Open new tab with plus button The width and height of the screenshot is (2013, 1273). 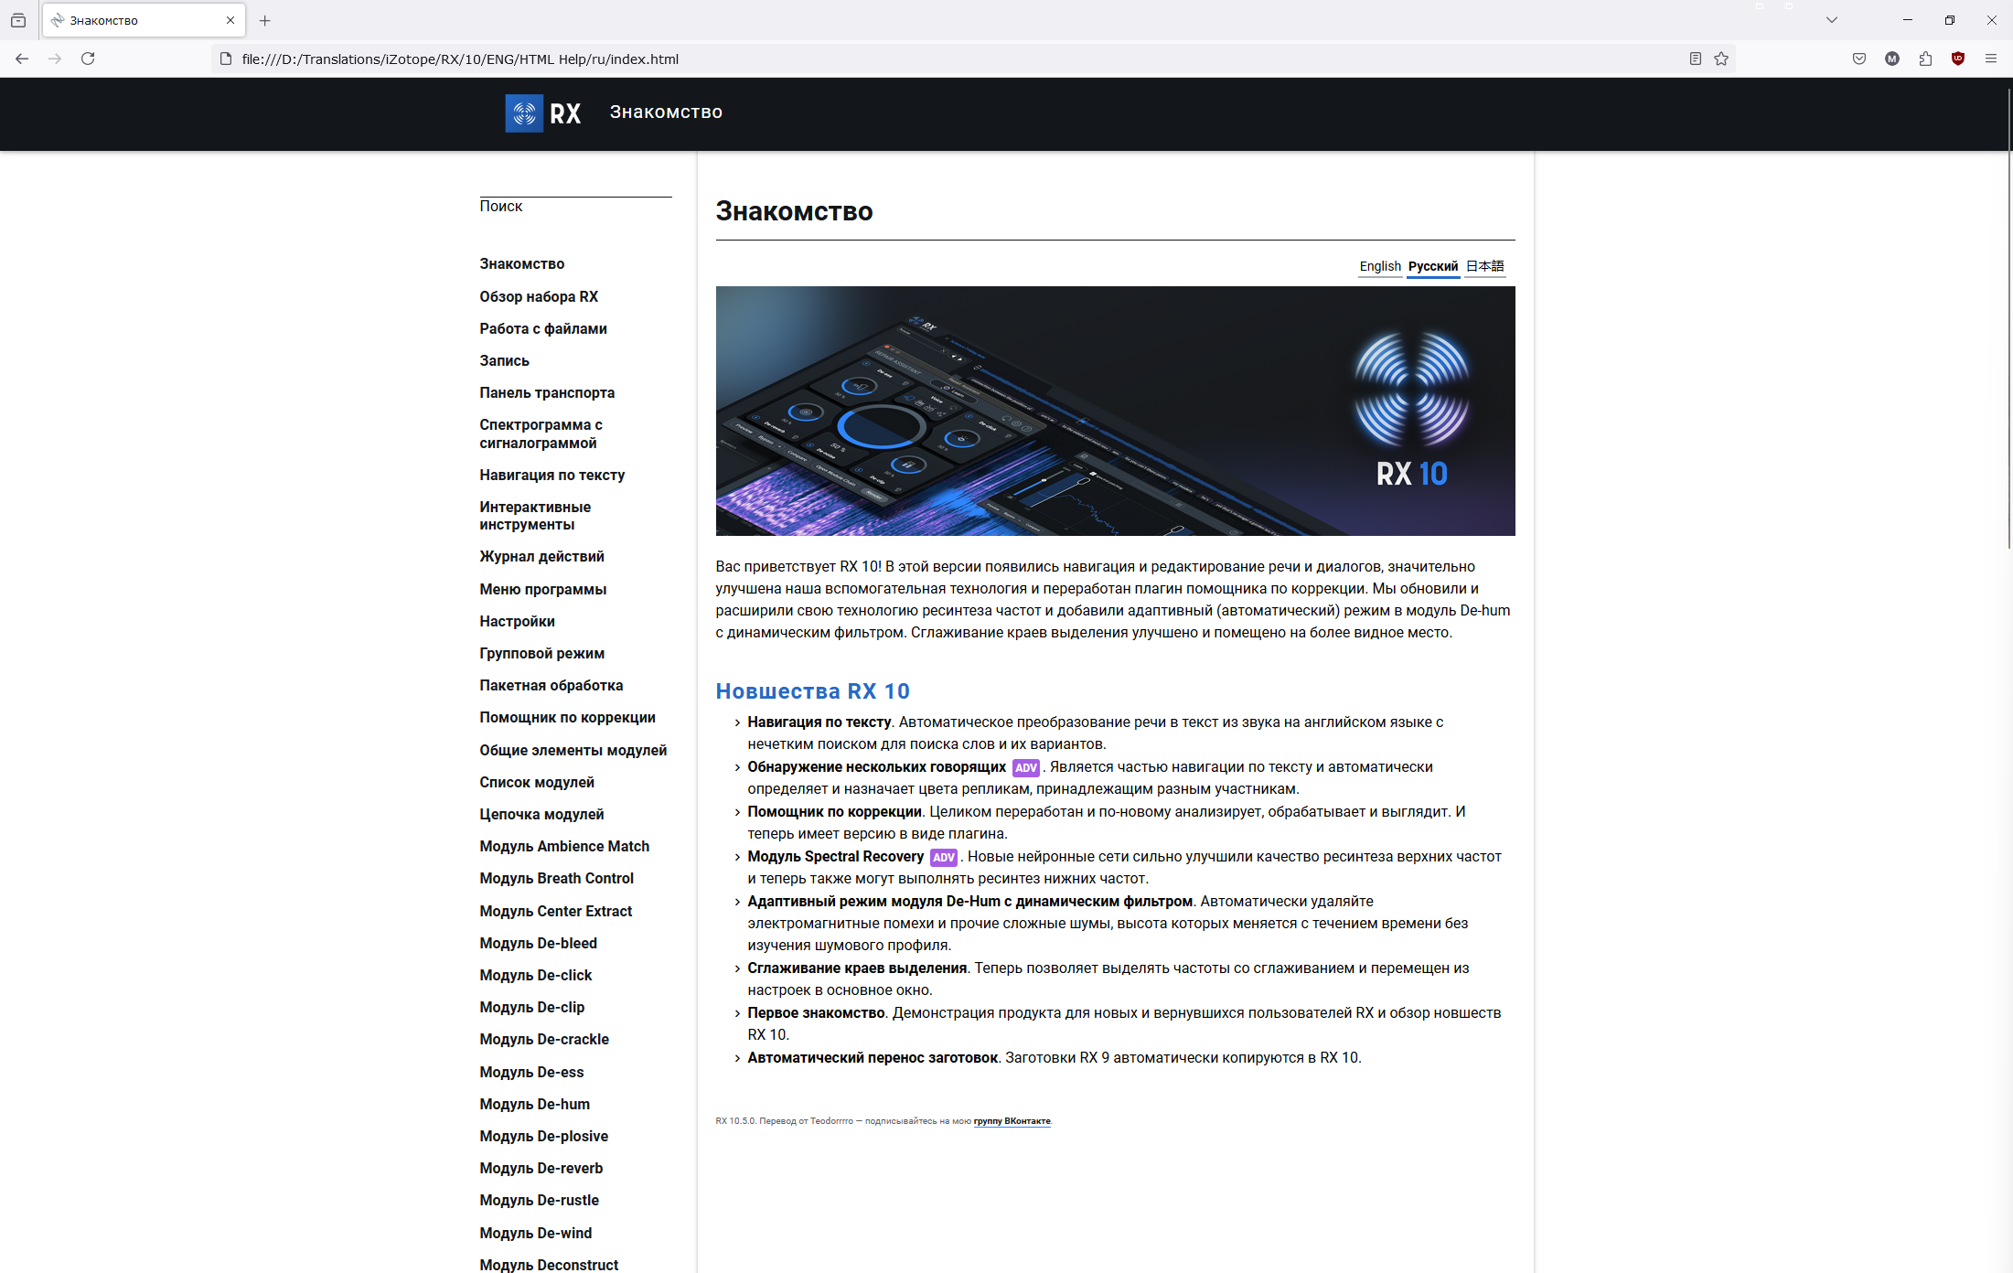click(x=264, y=20)
